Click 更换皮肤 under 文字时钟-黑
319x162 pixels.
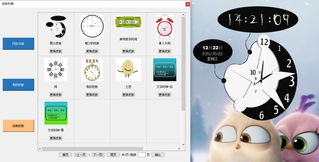pos(56,138)
